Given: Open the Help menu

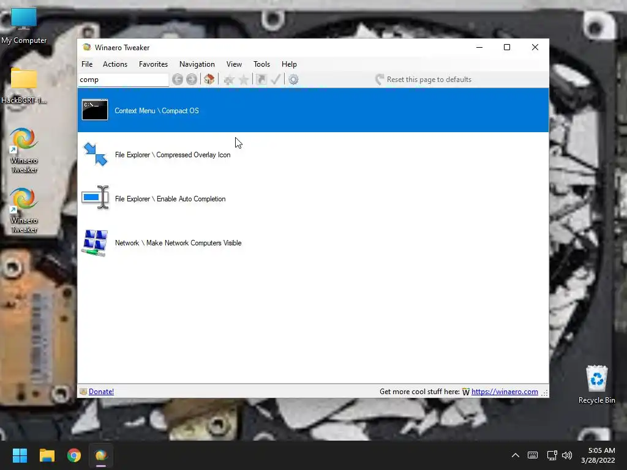Looking at the screenshot, I should coord(289,64).
